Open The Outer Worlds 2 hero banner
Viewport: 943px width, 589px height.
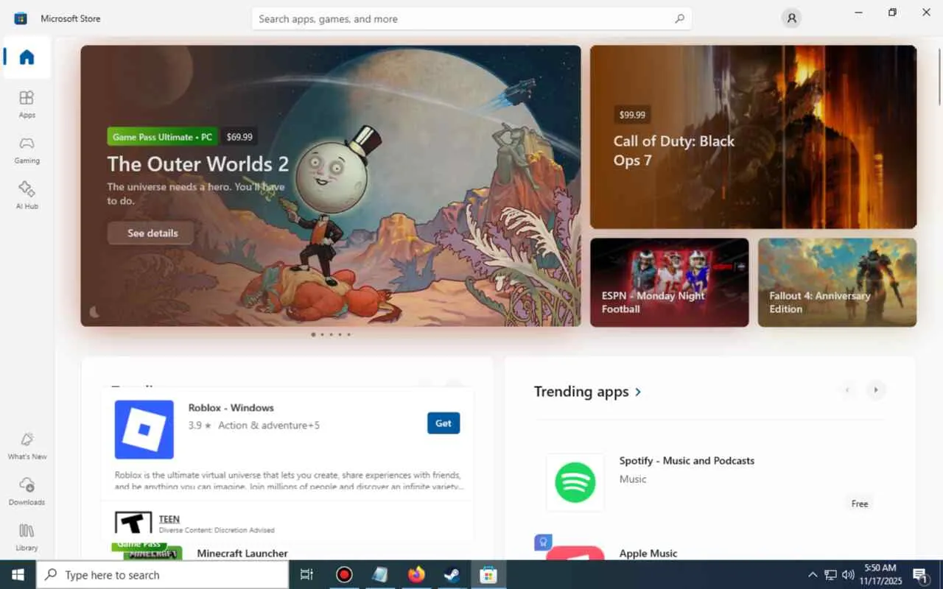tap(331, 186)
